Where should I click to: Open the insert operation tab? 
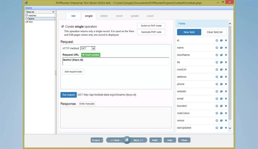pyautogui.click(x=119, y=16)
